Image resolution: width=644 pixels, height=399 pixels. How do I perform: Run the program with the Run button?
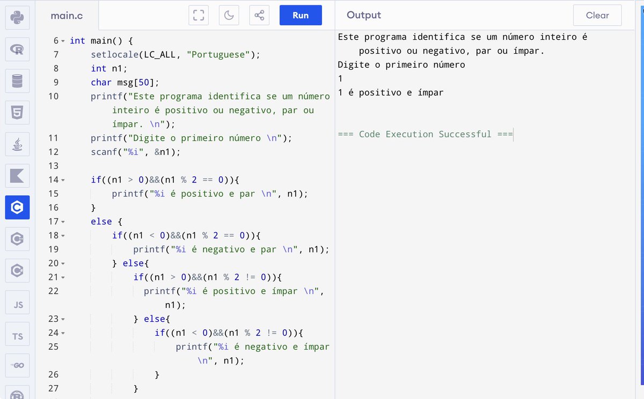[x=301, y=15]
